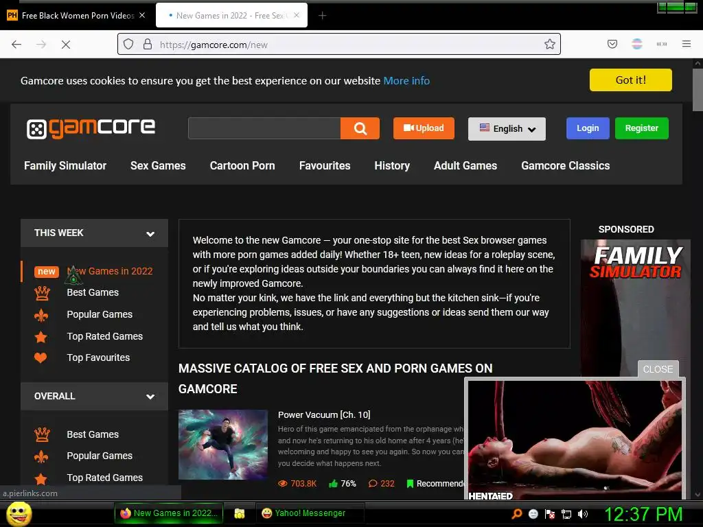Click the green Recommended bookmark icon
The image size is (703, 527).
(410, 484)
